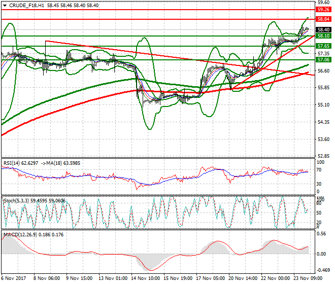Image resolution: width=335 pixels, height=284 pixels.
Task: Click the MACD(12,26,9) indicator label
Action: tap(19, 235)
